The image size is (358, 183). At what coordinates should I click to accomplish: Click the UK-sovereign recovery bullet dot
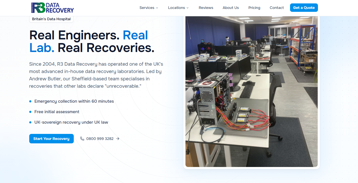tap(30, 122)
